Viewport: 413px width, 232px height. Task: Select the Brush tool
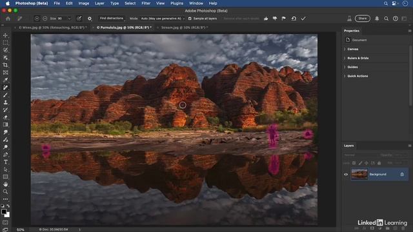pyautogui.click(x=5, y=95)
